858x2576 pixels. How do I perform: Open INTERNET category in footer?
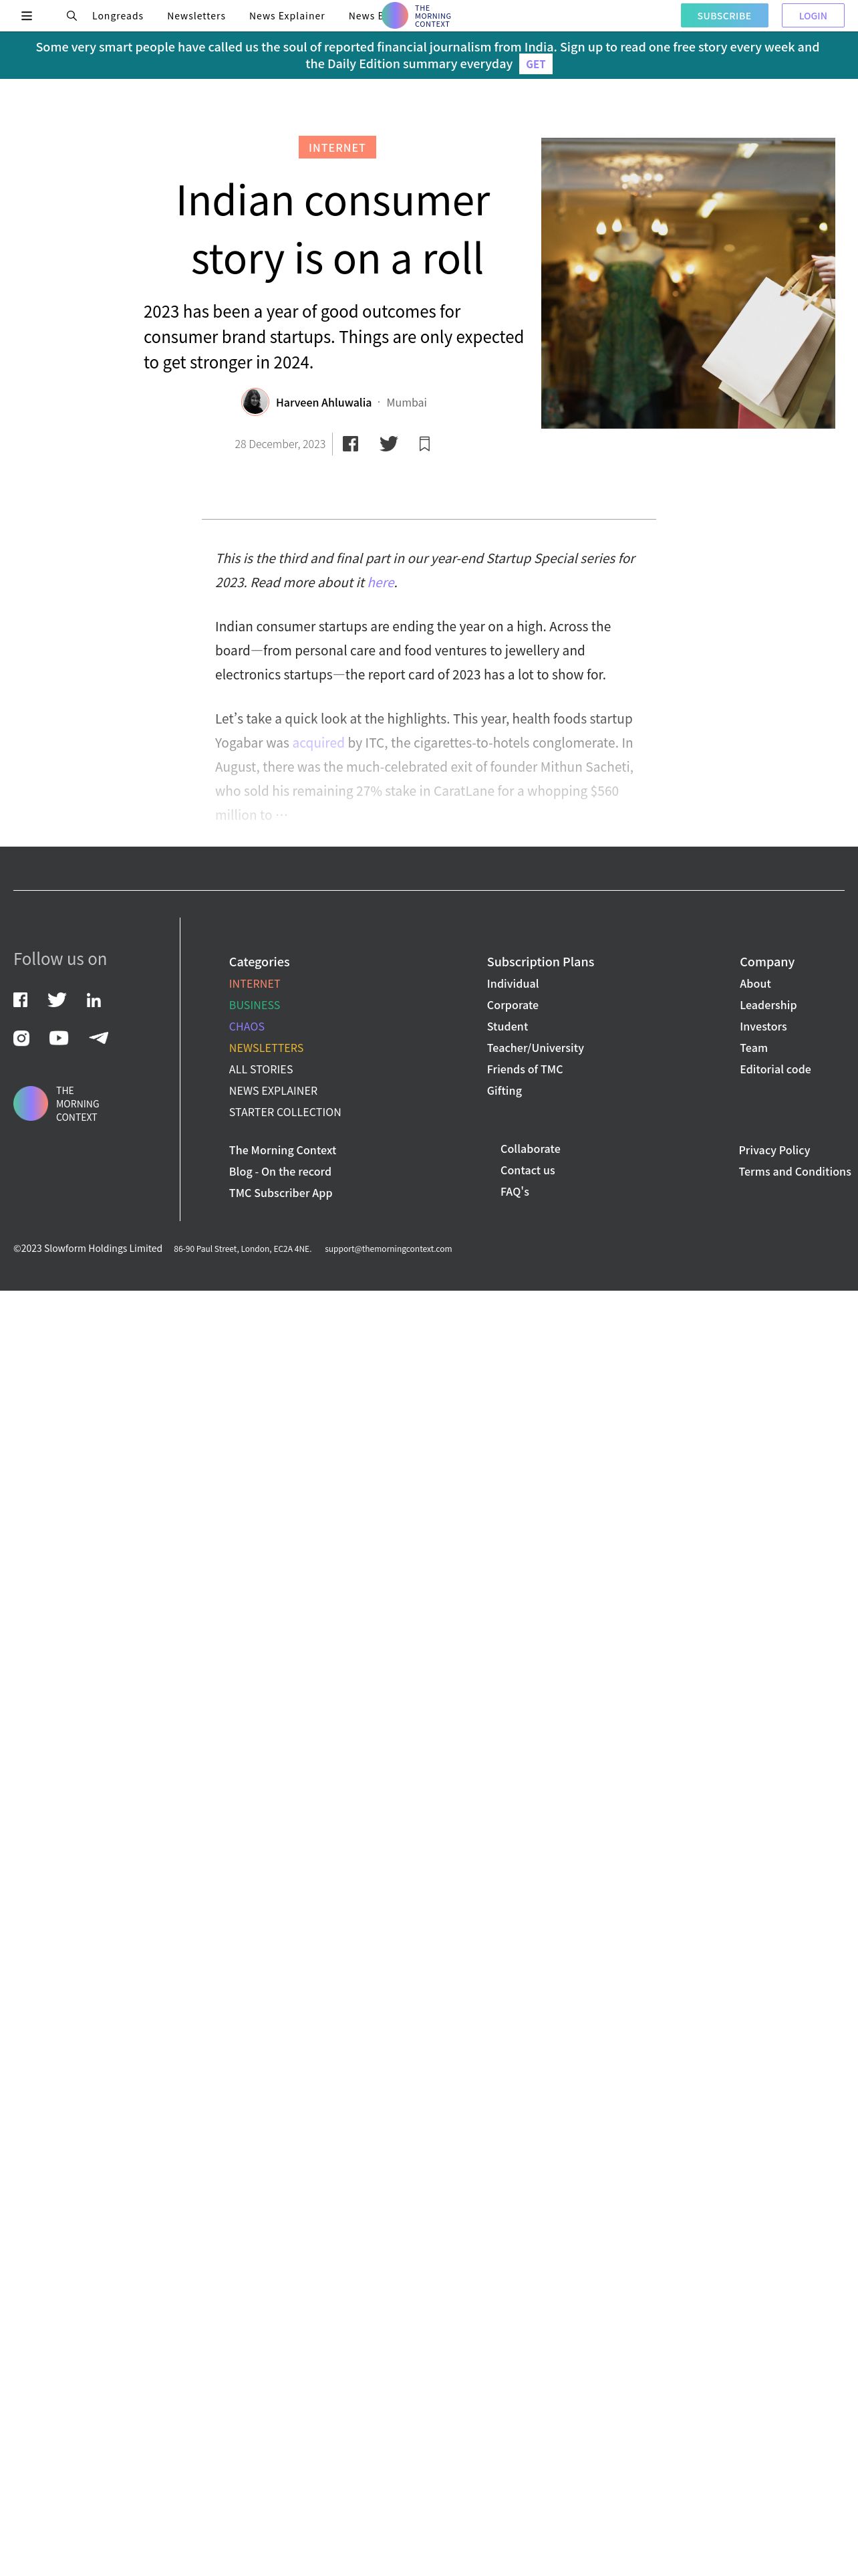point(255,984)
